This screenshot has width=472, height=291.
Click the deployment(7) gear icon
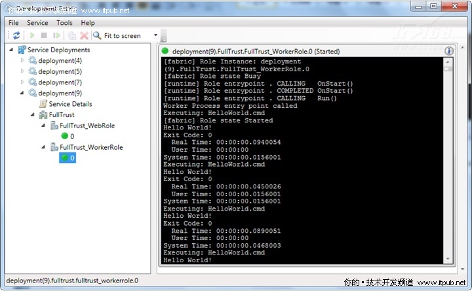pyautogui.click(x=33, y=82)
